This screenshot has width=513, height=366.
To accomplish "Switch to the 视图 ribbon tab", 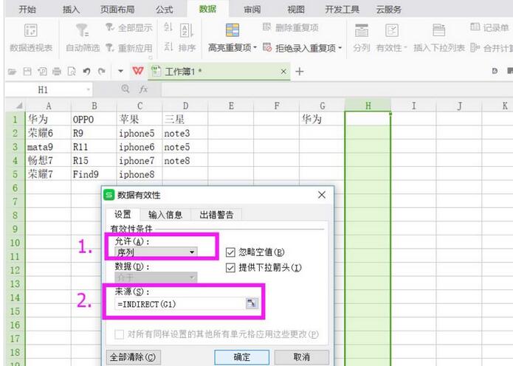I will coord(296,10).
